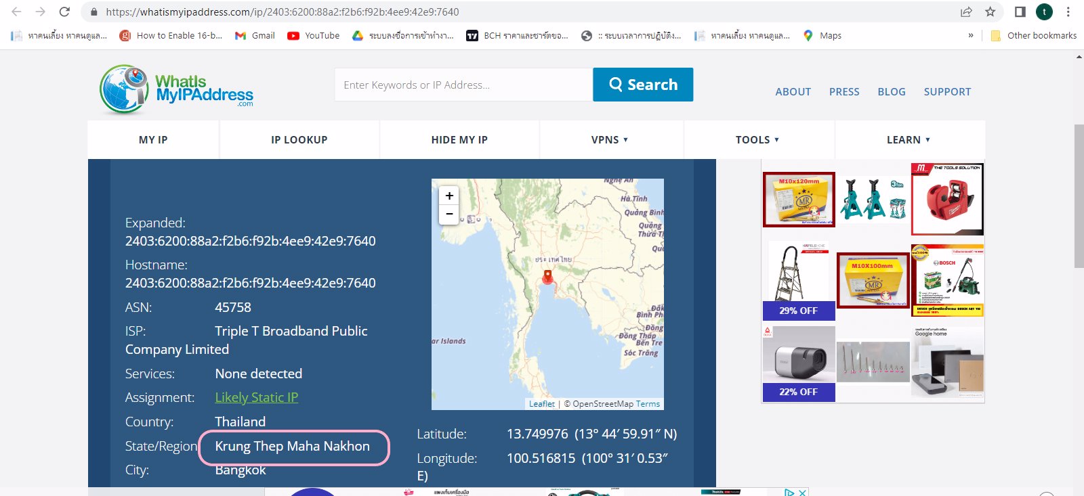Image resolution: width=1084 pixels, height=496 pixels.
Task: Open the YouTube bookmark
Action: (313, 36)
